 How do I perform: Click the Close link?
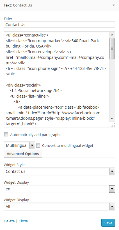[23, 221]
